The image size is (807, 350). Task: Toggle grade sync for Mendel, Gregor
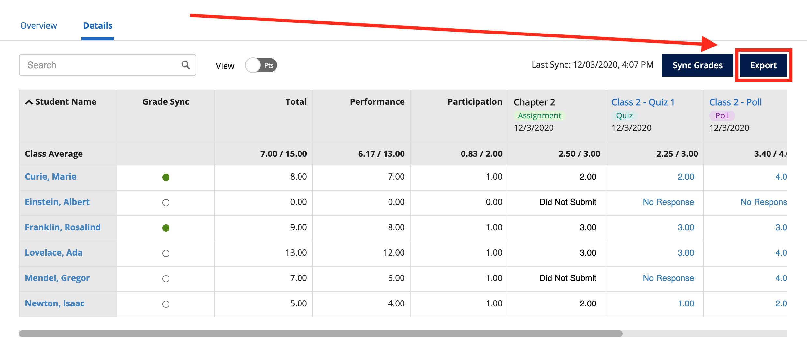[166, 278]
